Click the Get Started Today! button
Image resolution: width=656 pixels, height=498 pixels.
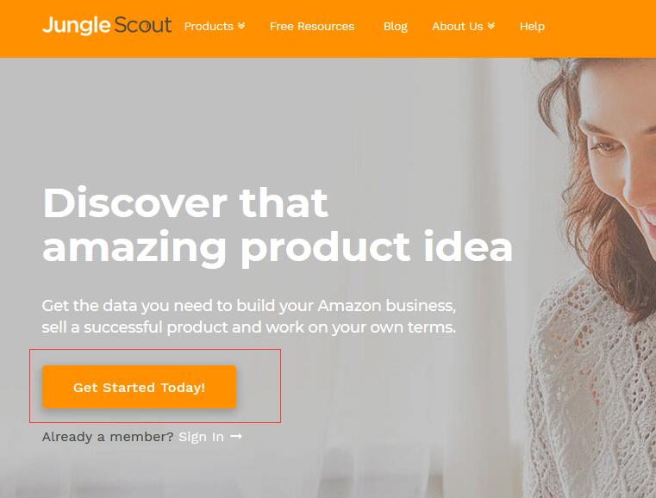[x=139, y=387]
